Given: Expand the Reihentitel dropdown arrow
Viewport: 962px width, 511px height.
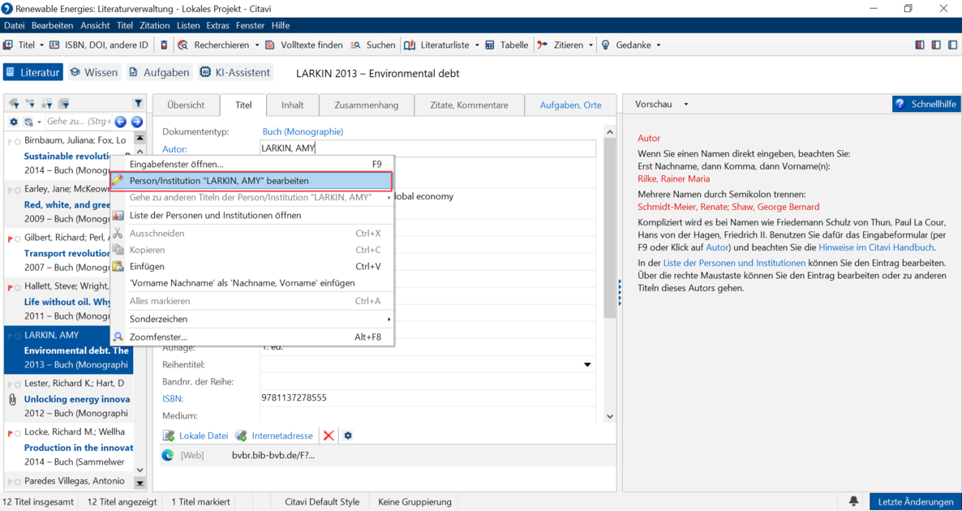Looking at the screenshot, I should coord(587,365).
